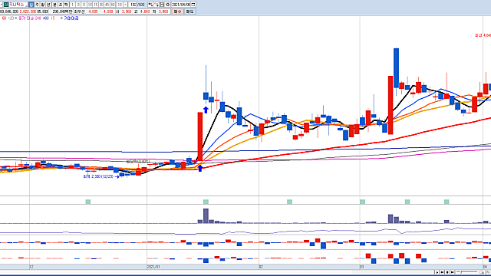491x276 pixels.
Task: Click the orange 15 legend label
Action: coord(53,18)
